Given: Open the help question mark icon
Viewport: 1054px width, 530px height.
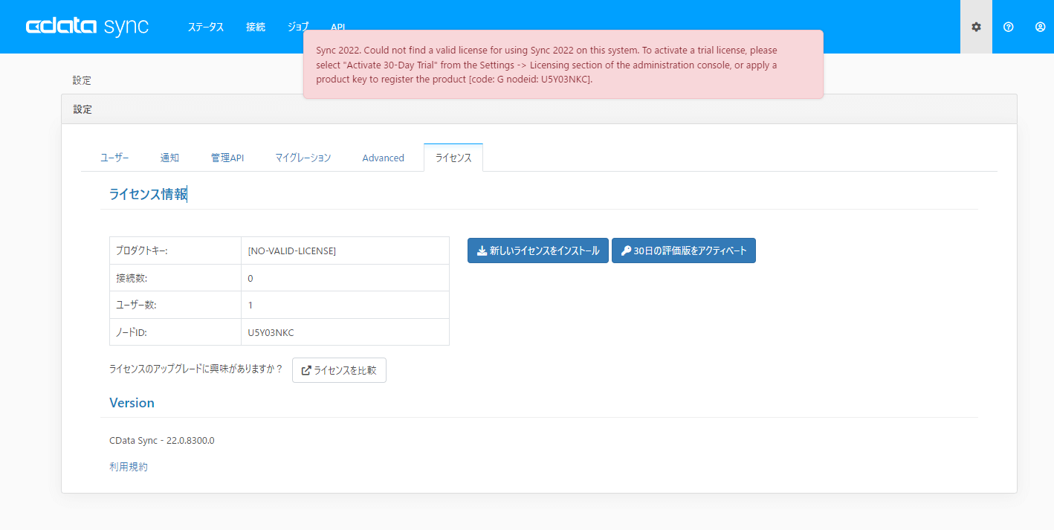Looking at the screenshot, I should 1008,27.
